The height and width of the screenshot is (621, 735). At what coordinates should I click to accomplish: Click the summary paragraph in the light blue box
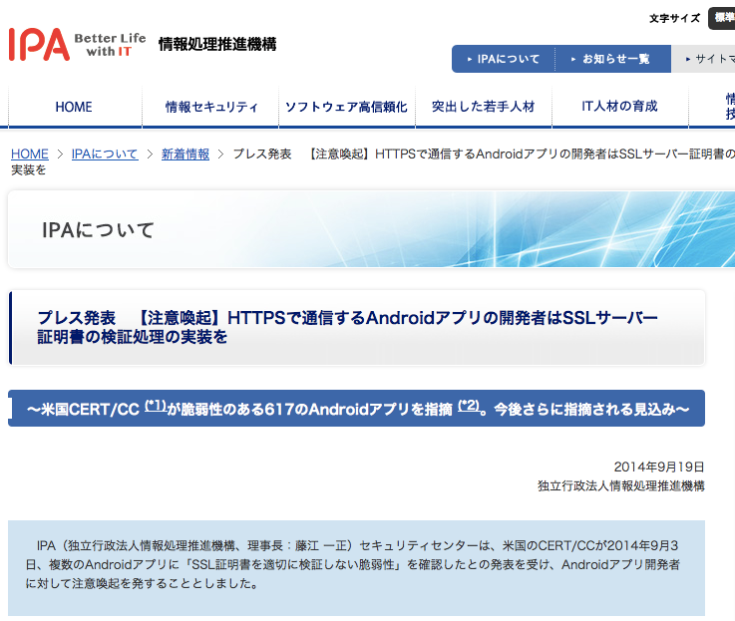(352, 565)
